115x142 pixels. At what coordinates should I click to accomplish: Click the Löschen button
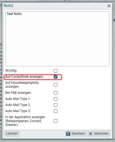[12, 134]
